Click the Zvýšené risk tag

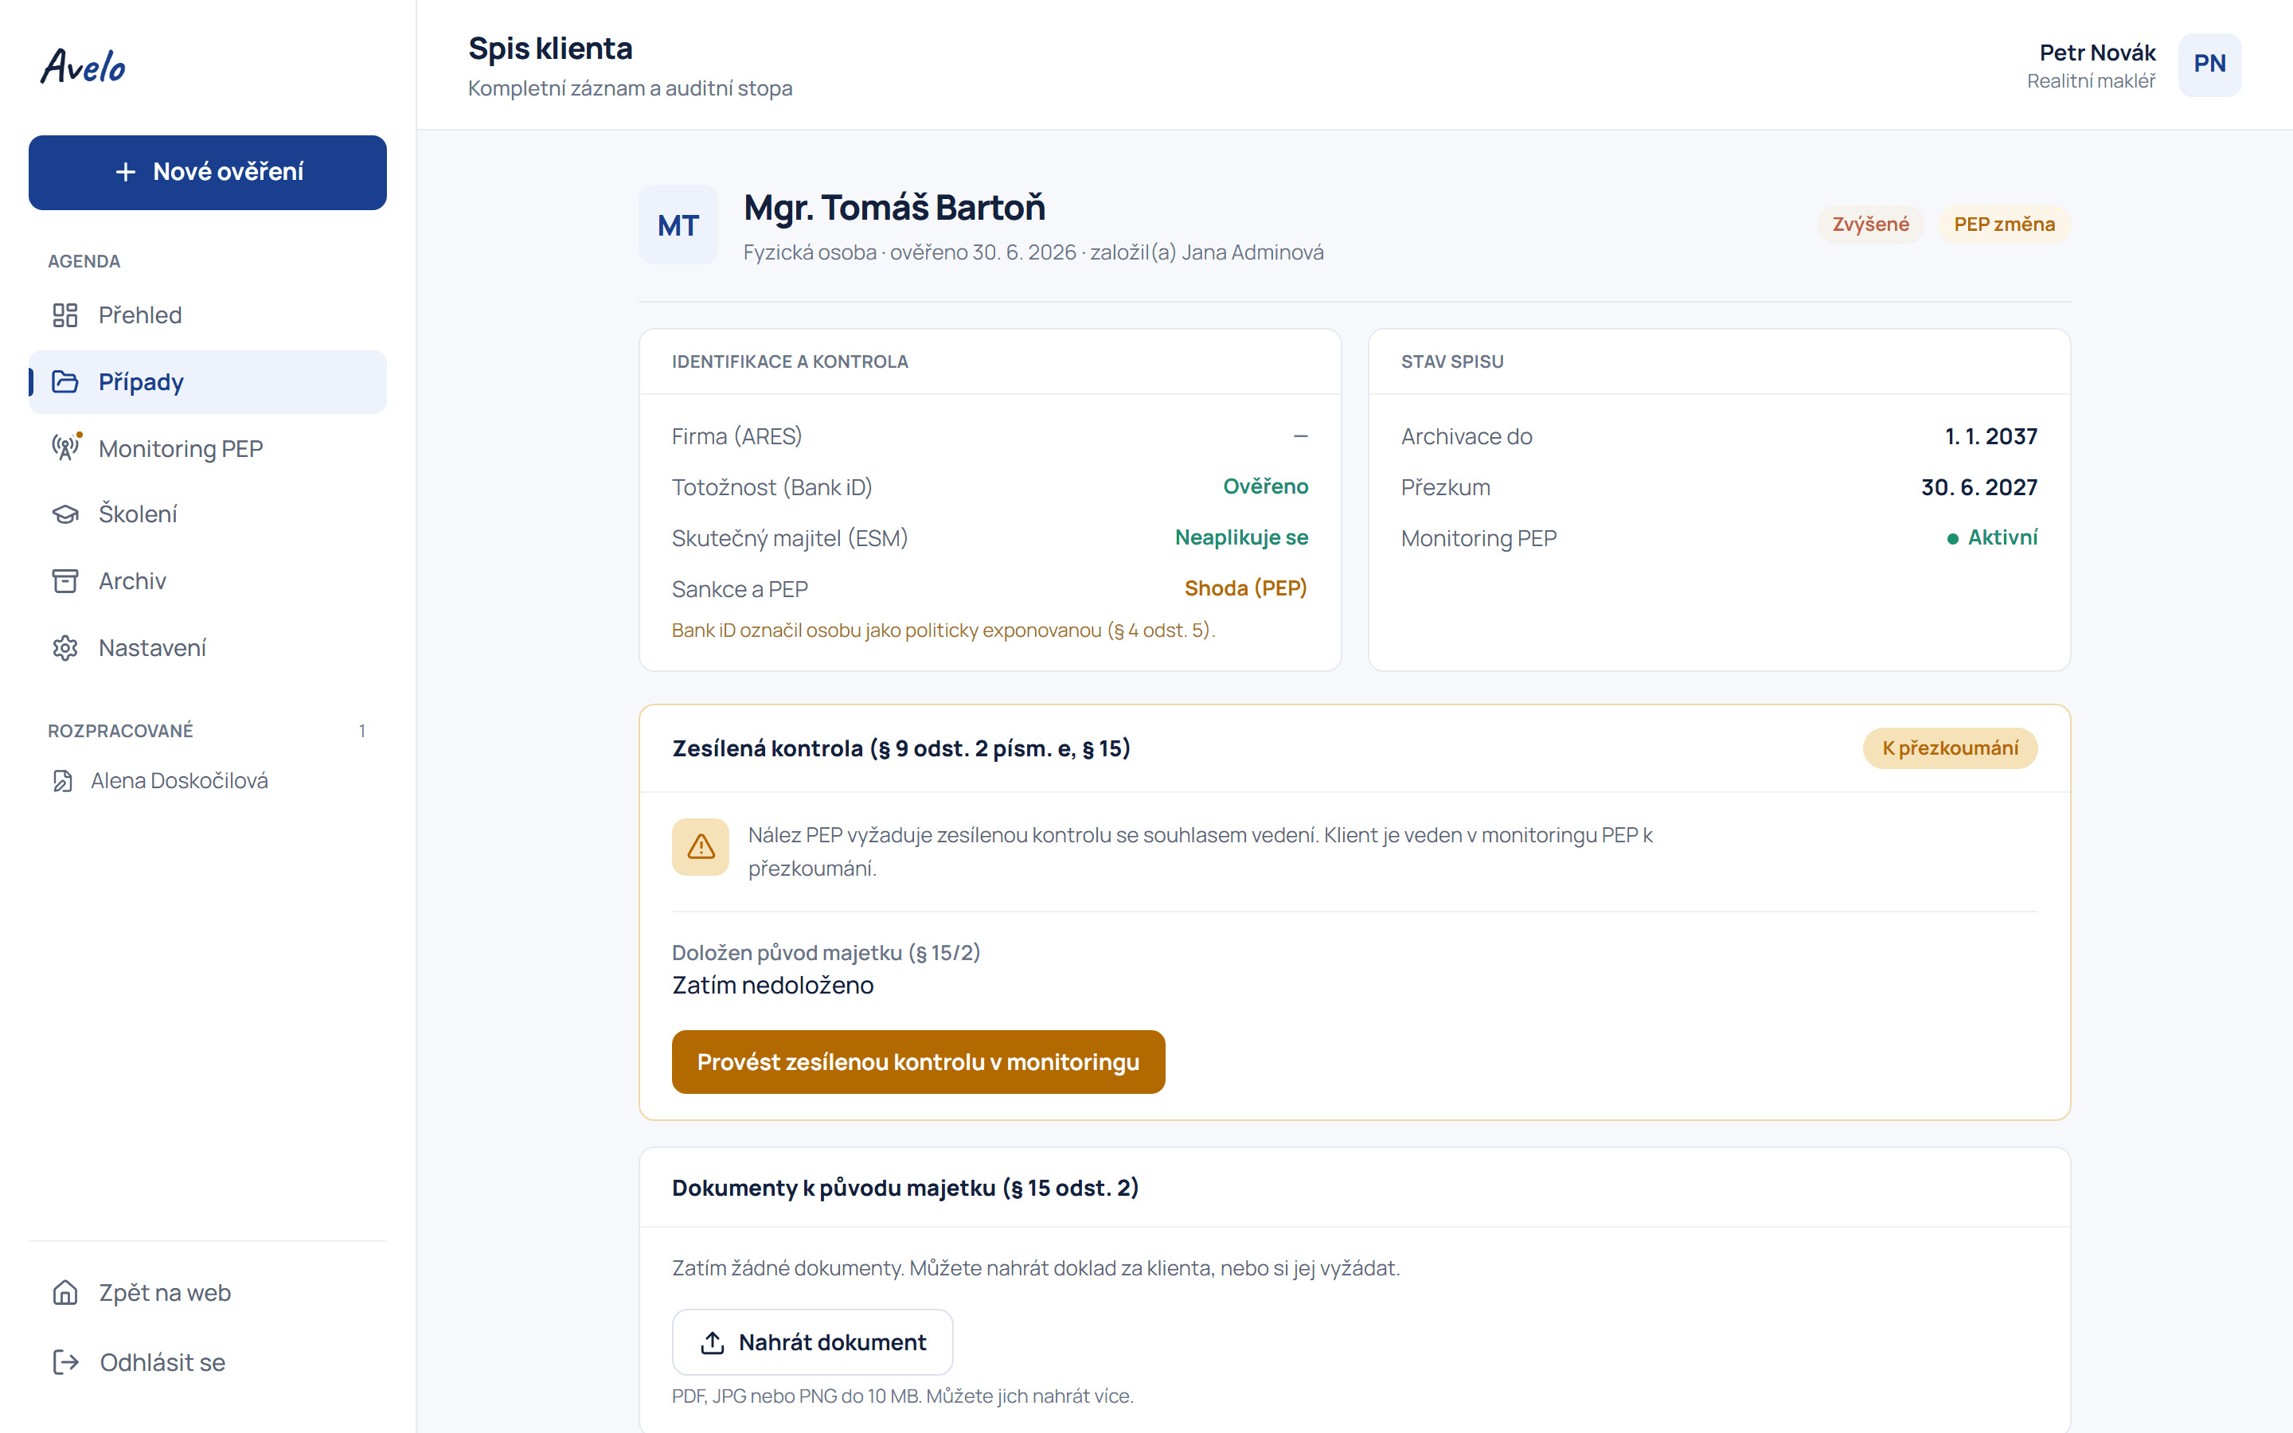pyautogui.click(x=1870, y=225)
